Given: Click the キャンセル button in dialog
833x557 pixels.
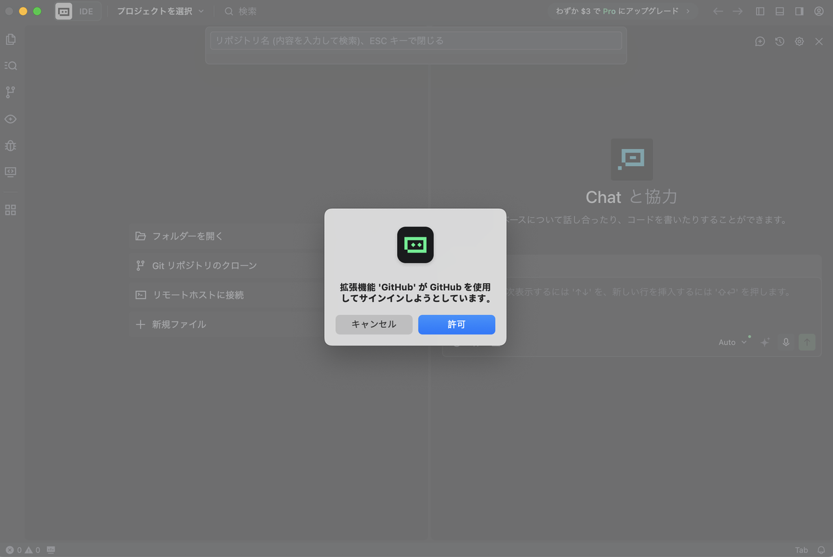Looking at the screenshot, I should [x=374, y=324].
